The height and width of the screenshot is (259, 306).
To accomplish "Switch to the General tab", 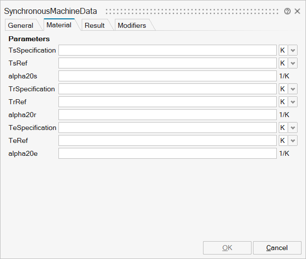I will click(x=21, y=25).
